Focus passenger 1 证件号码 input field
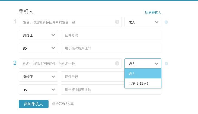The width and height of the screenshot is (198, 114). point(111,35)
